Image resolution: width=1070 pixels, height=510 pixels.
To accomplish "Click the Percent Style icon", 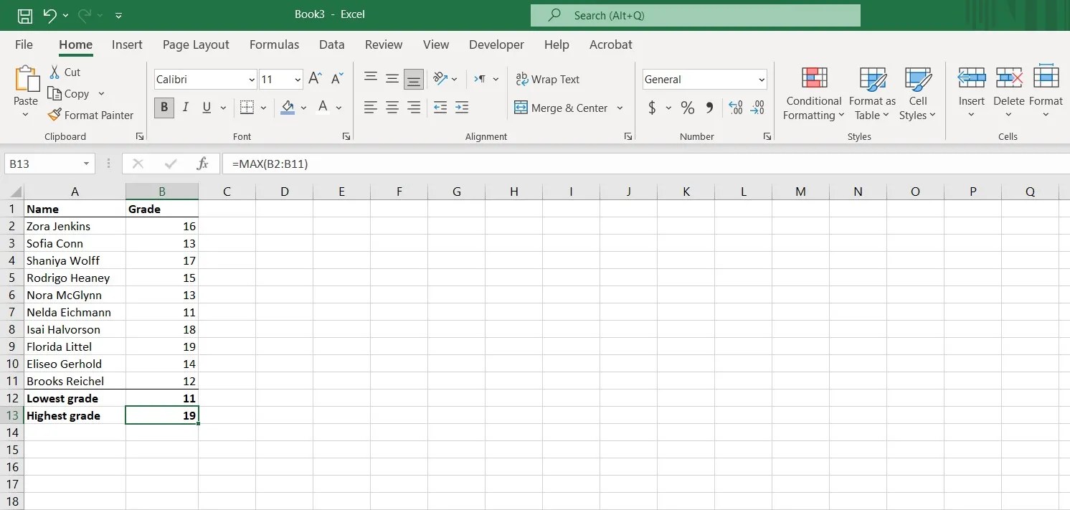I will tap(686, 108).
